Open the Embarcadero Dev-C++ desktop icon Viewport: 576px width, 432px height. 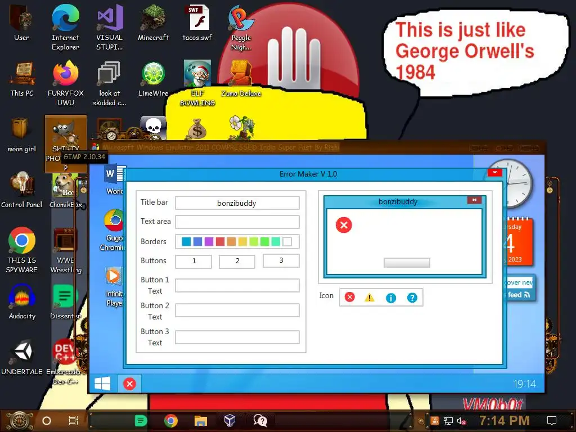click(x=65, y=362)
